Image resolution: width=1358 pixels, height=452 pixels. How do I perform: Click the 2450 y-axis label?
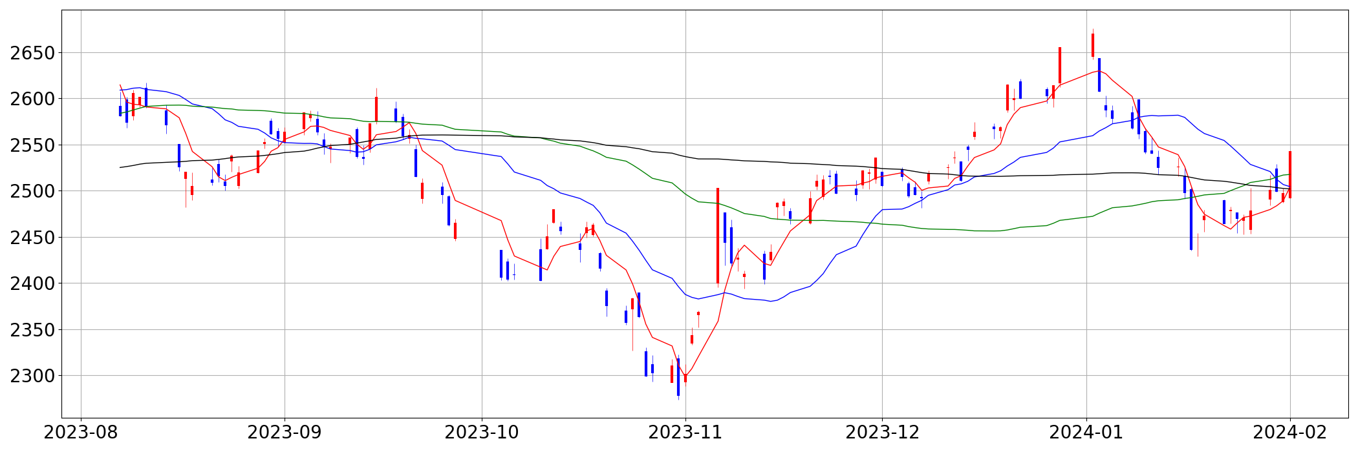[x=31, y=238]
